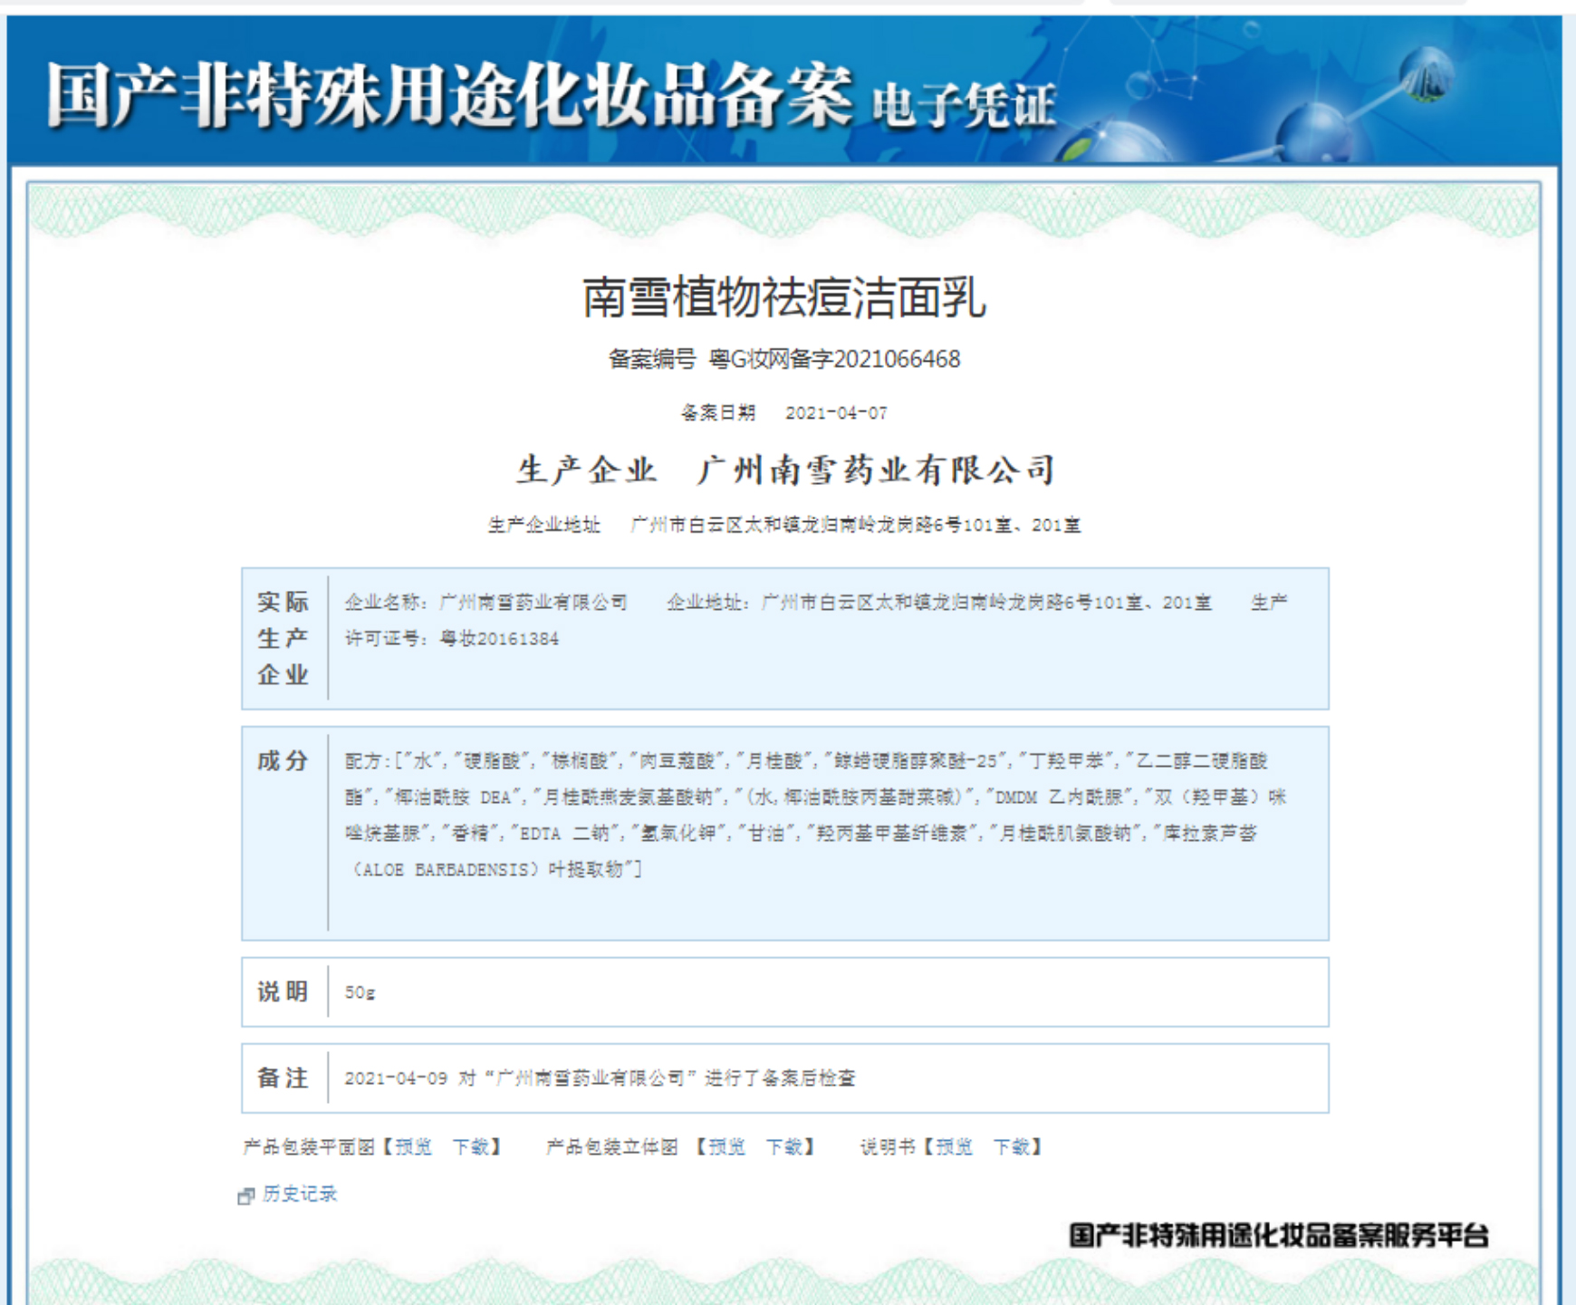Screen dimensions: 1576x1305
Task: Preview the product packaging flat image
Action: 414,1147
